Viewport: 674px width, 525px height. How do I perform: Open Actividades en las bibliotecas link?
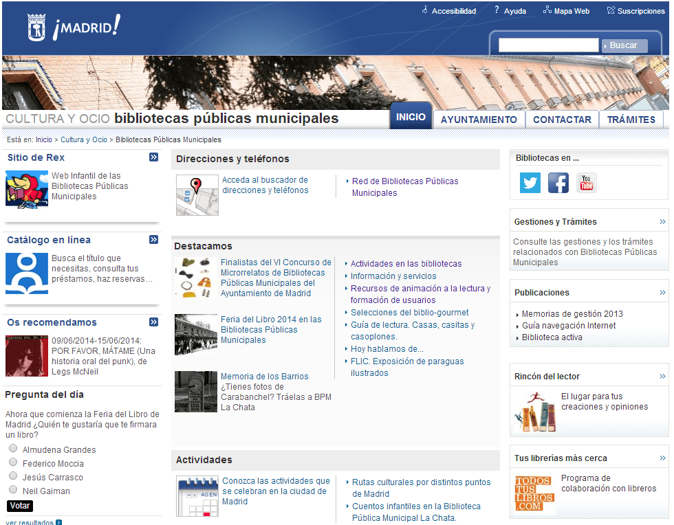tap(406, 263)
